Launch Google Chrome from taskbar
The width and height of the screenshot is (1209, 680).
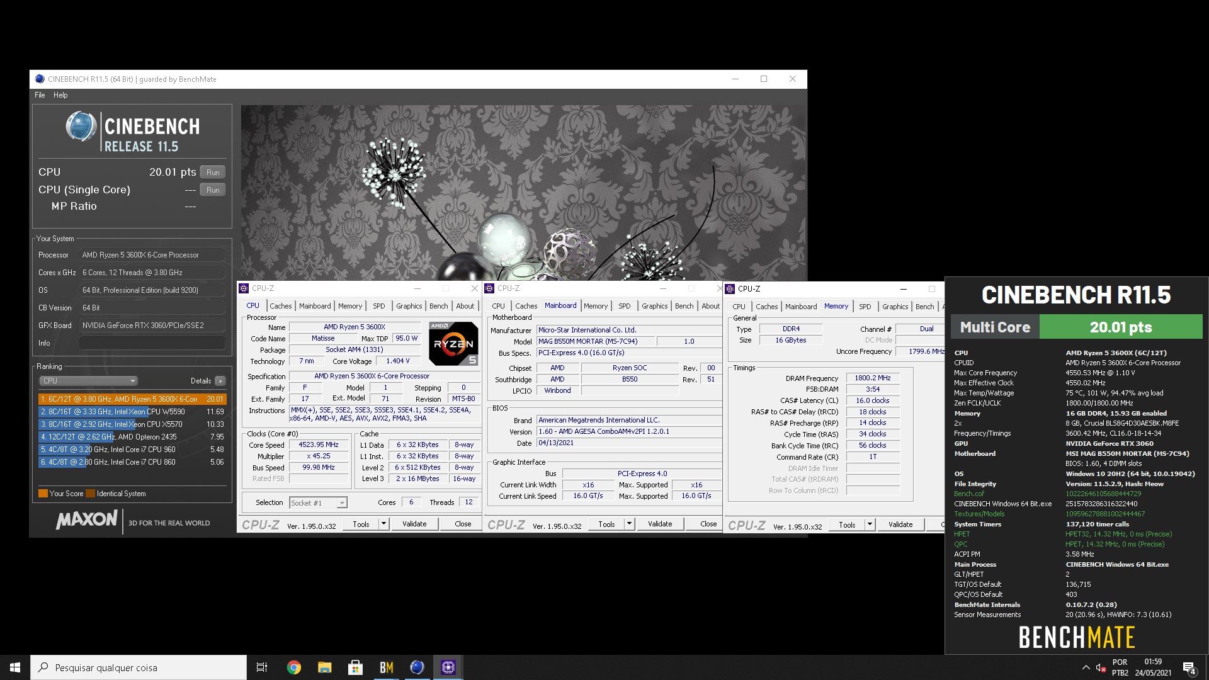point(293,667)
